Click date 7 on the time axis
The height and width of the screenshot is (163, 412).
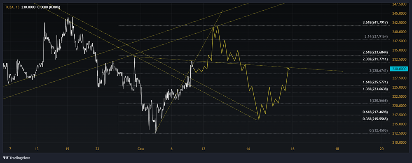click(10, 149)
